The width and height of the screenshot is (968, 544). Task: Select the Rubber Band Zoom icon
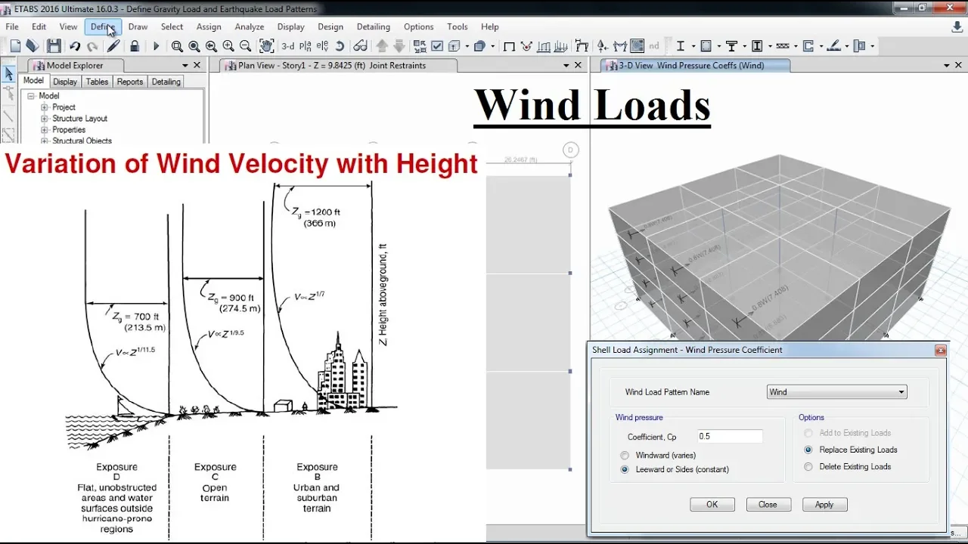177,46
